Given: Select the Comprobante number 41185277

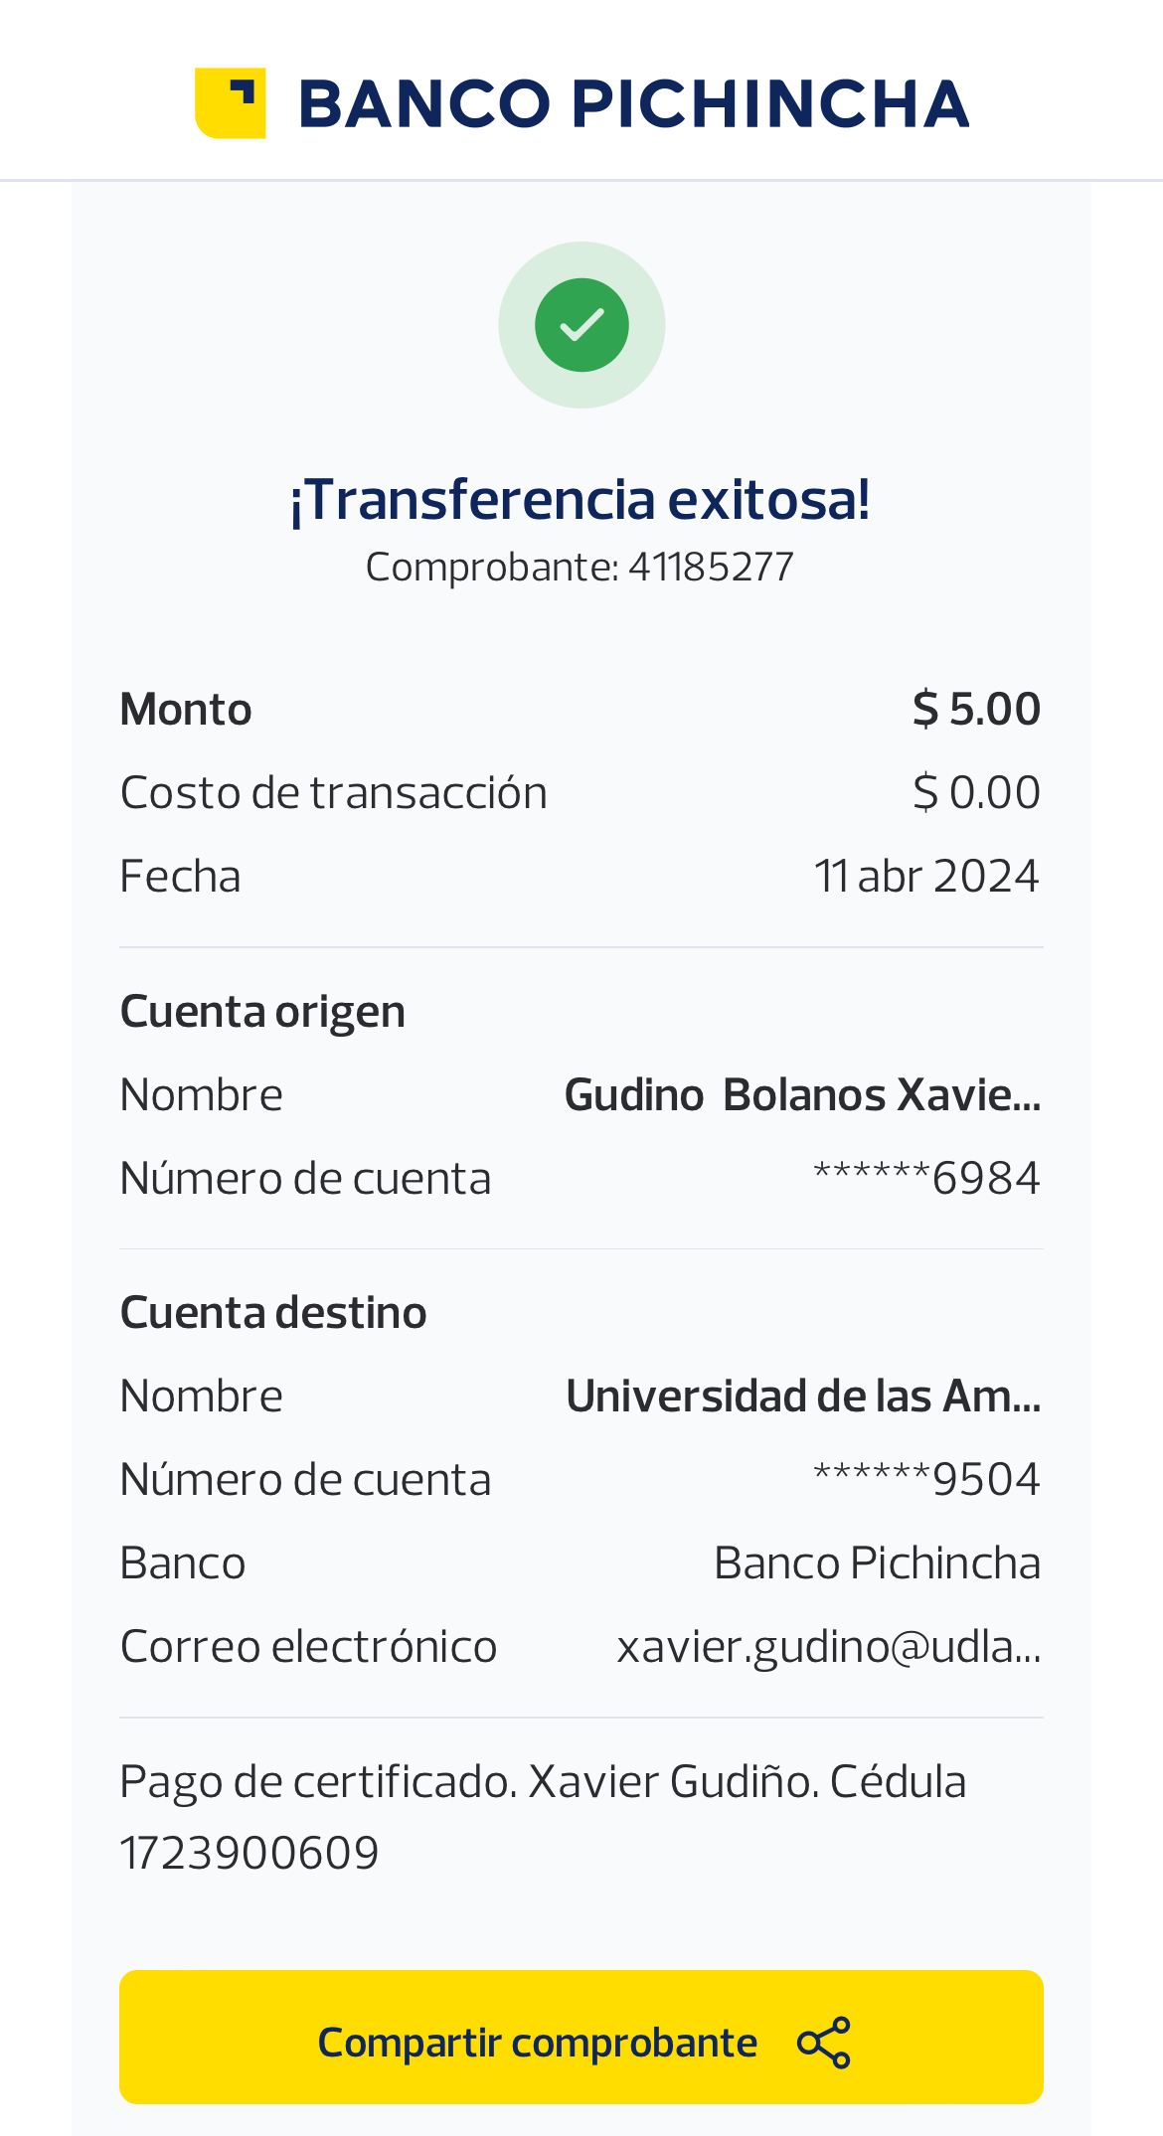Looking at the screenshot, I should pyautogui.click(x=711, y=568).
